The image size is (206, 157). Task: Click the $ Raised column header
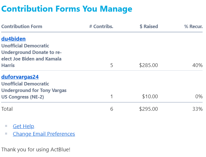point(149,27)
